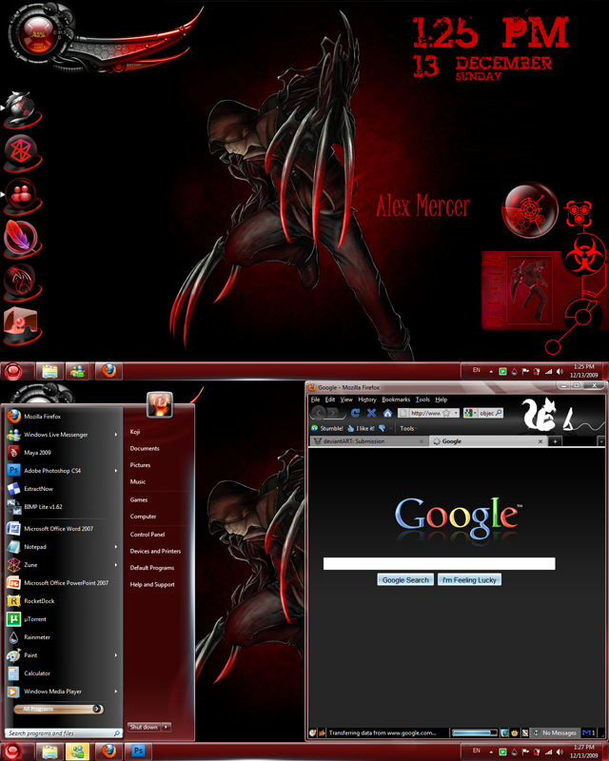Click the Google Search button
This screenshot has height=761, width=609.
click(405, 580)
